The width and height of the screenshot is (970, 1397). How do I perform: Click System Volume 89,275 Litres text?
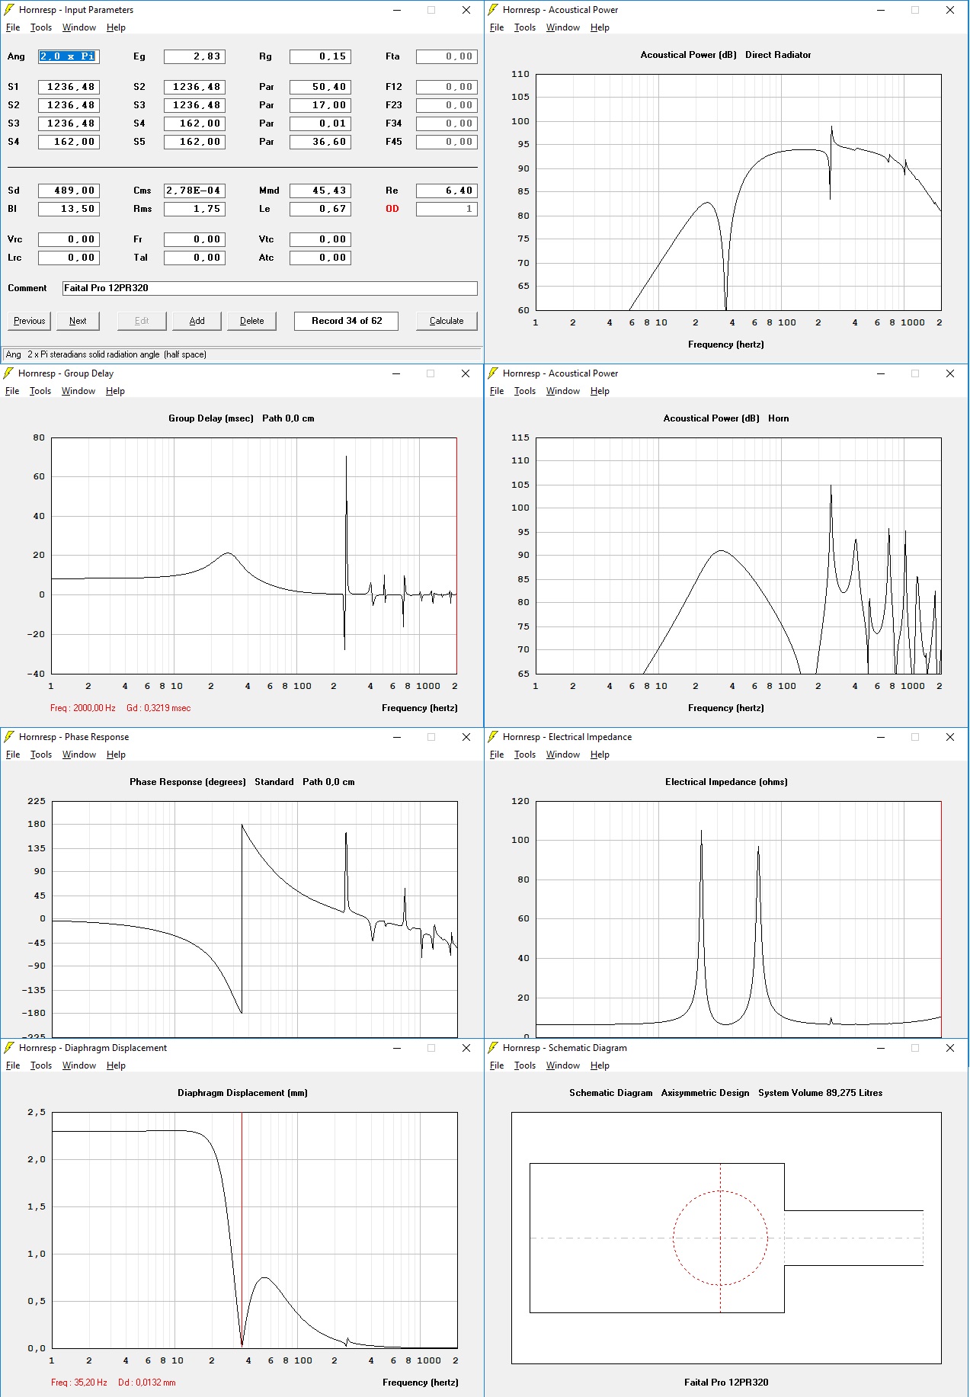pyautogui.click(x=820, y=1093)
